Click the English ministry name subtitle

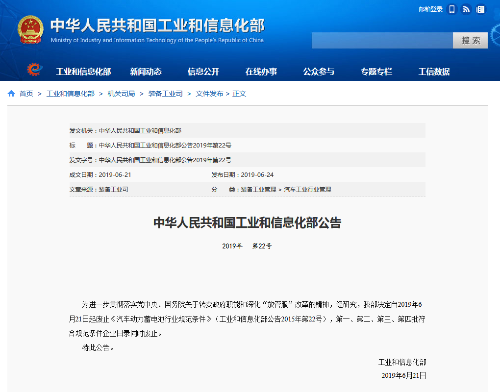(x=157, y=40)
